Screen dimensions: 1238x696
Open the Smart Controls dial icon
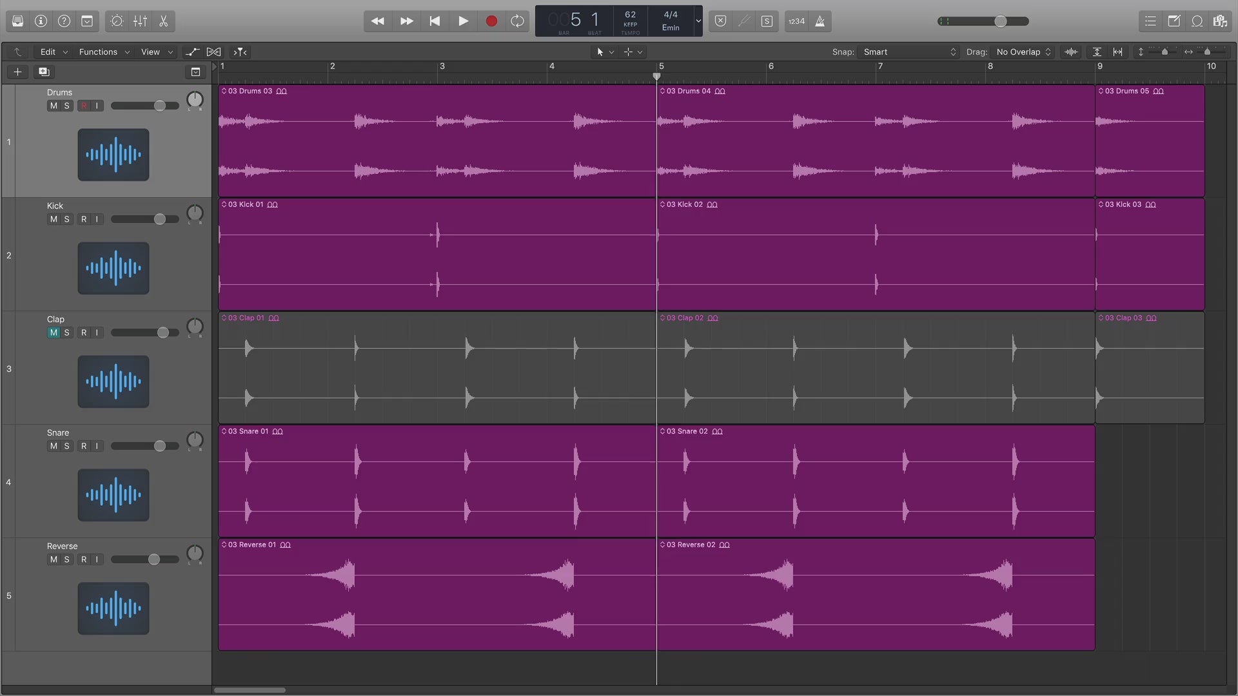(x=117, y=21)
